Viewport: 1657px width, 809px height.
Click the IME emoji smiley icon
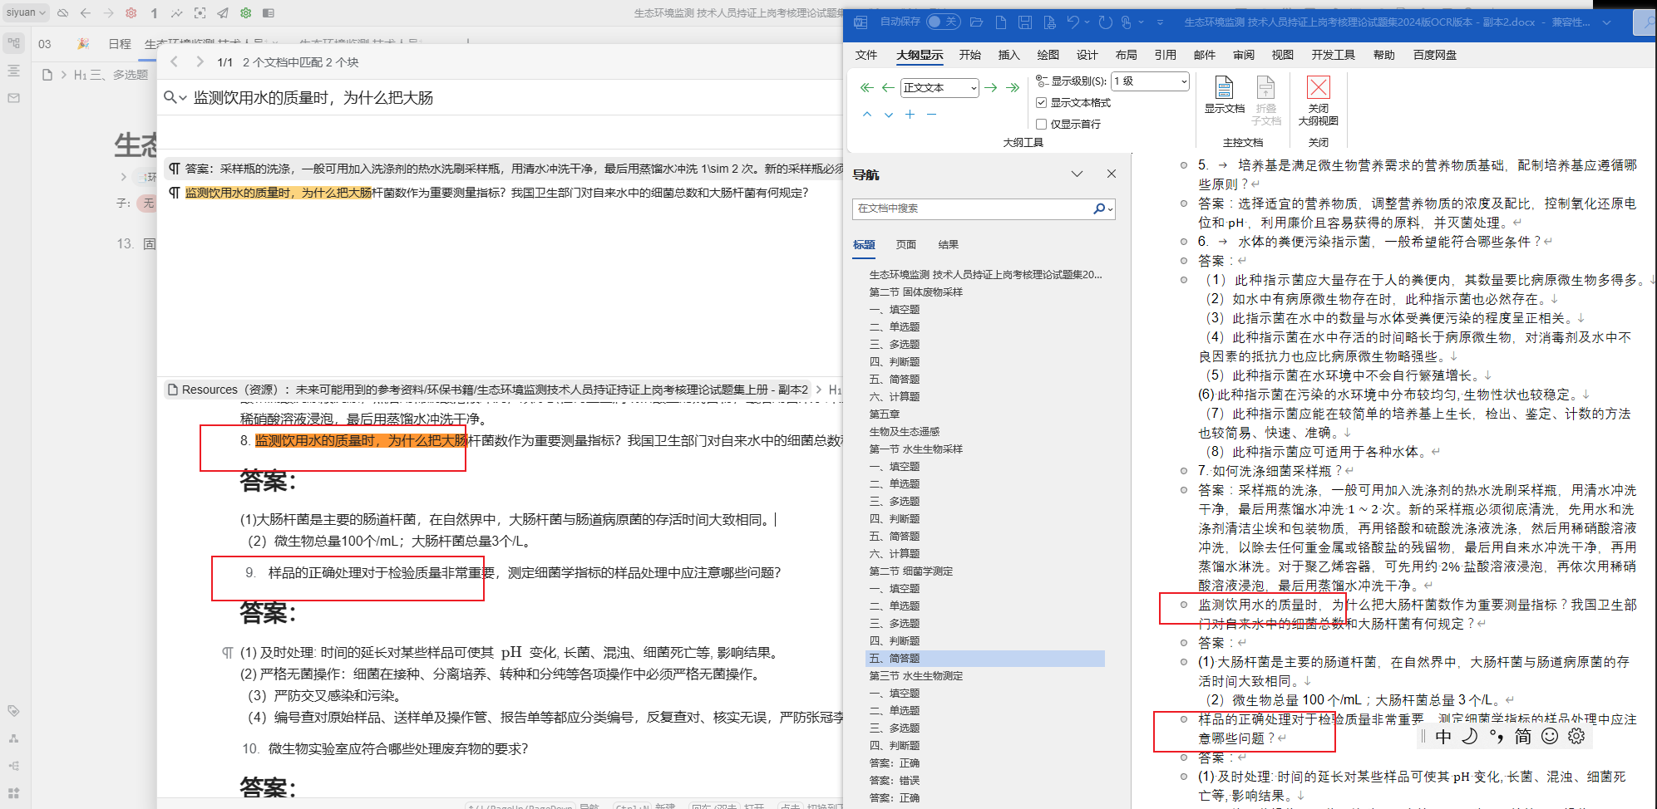point(1549,736)
